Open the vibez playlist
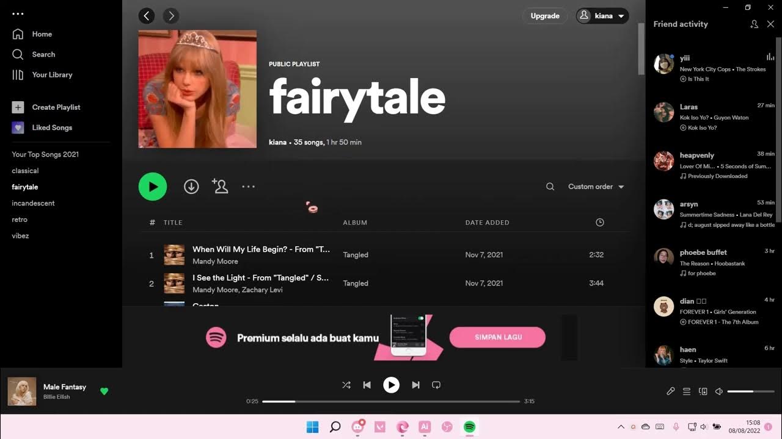 coord(20,235)
